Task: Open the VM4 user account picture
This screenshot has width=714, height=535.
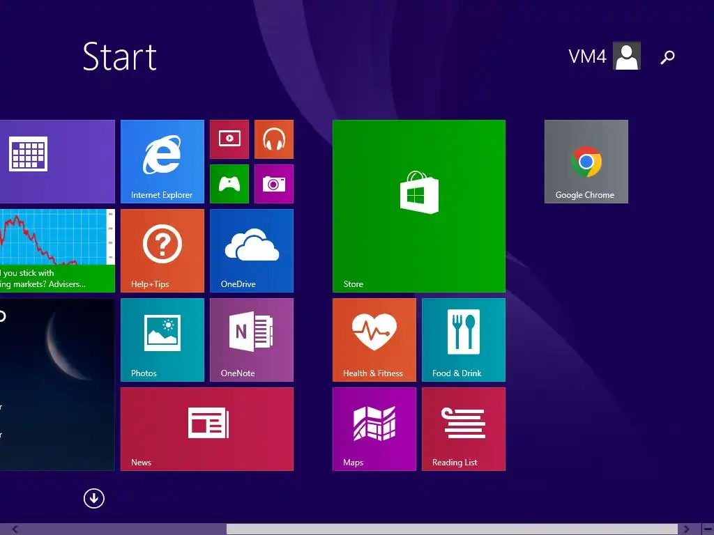Action: (627, 56)
